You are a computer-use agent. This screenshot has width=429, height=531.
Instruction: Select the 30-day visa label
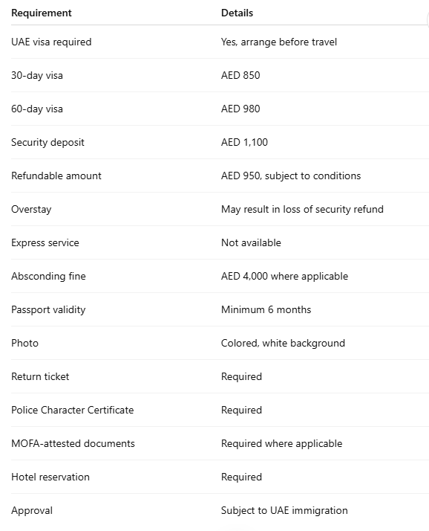click(37, 75)
